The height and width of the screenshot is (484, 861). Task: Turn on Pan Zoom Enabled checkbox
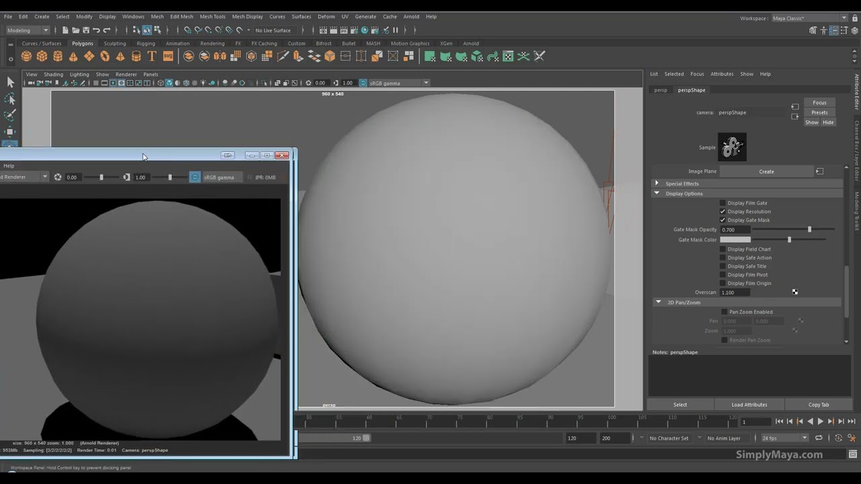point(724,312)
